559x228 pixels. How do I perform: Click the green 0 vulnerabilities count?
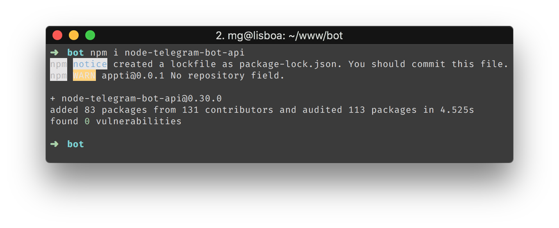click(87, 121)
